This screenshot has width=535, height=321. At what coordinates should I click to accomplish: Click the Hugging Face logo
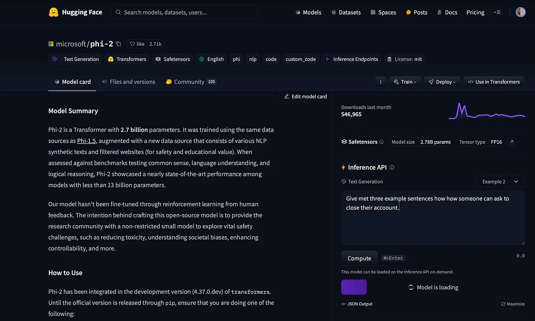54,12
